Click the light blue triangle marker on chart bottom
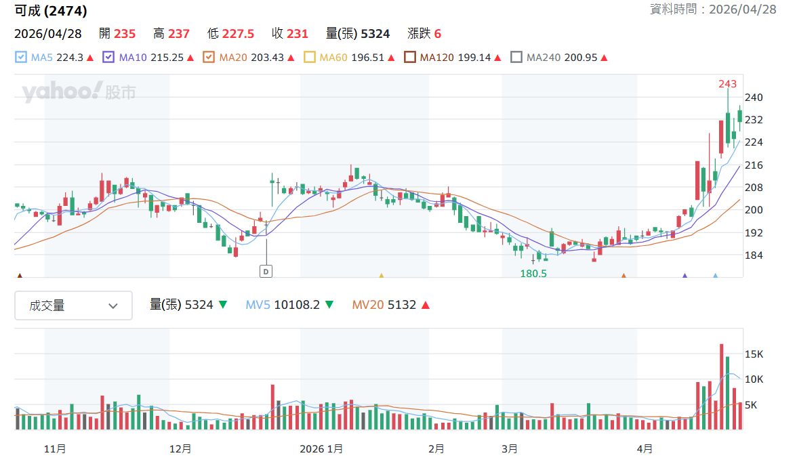 pos(716,276)
